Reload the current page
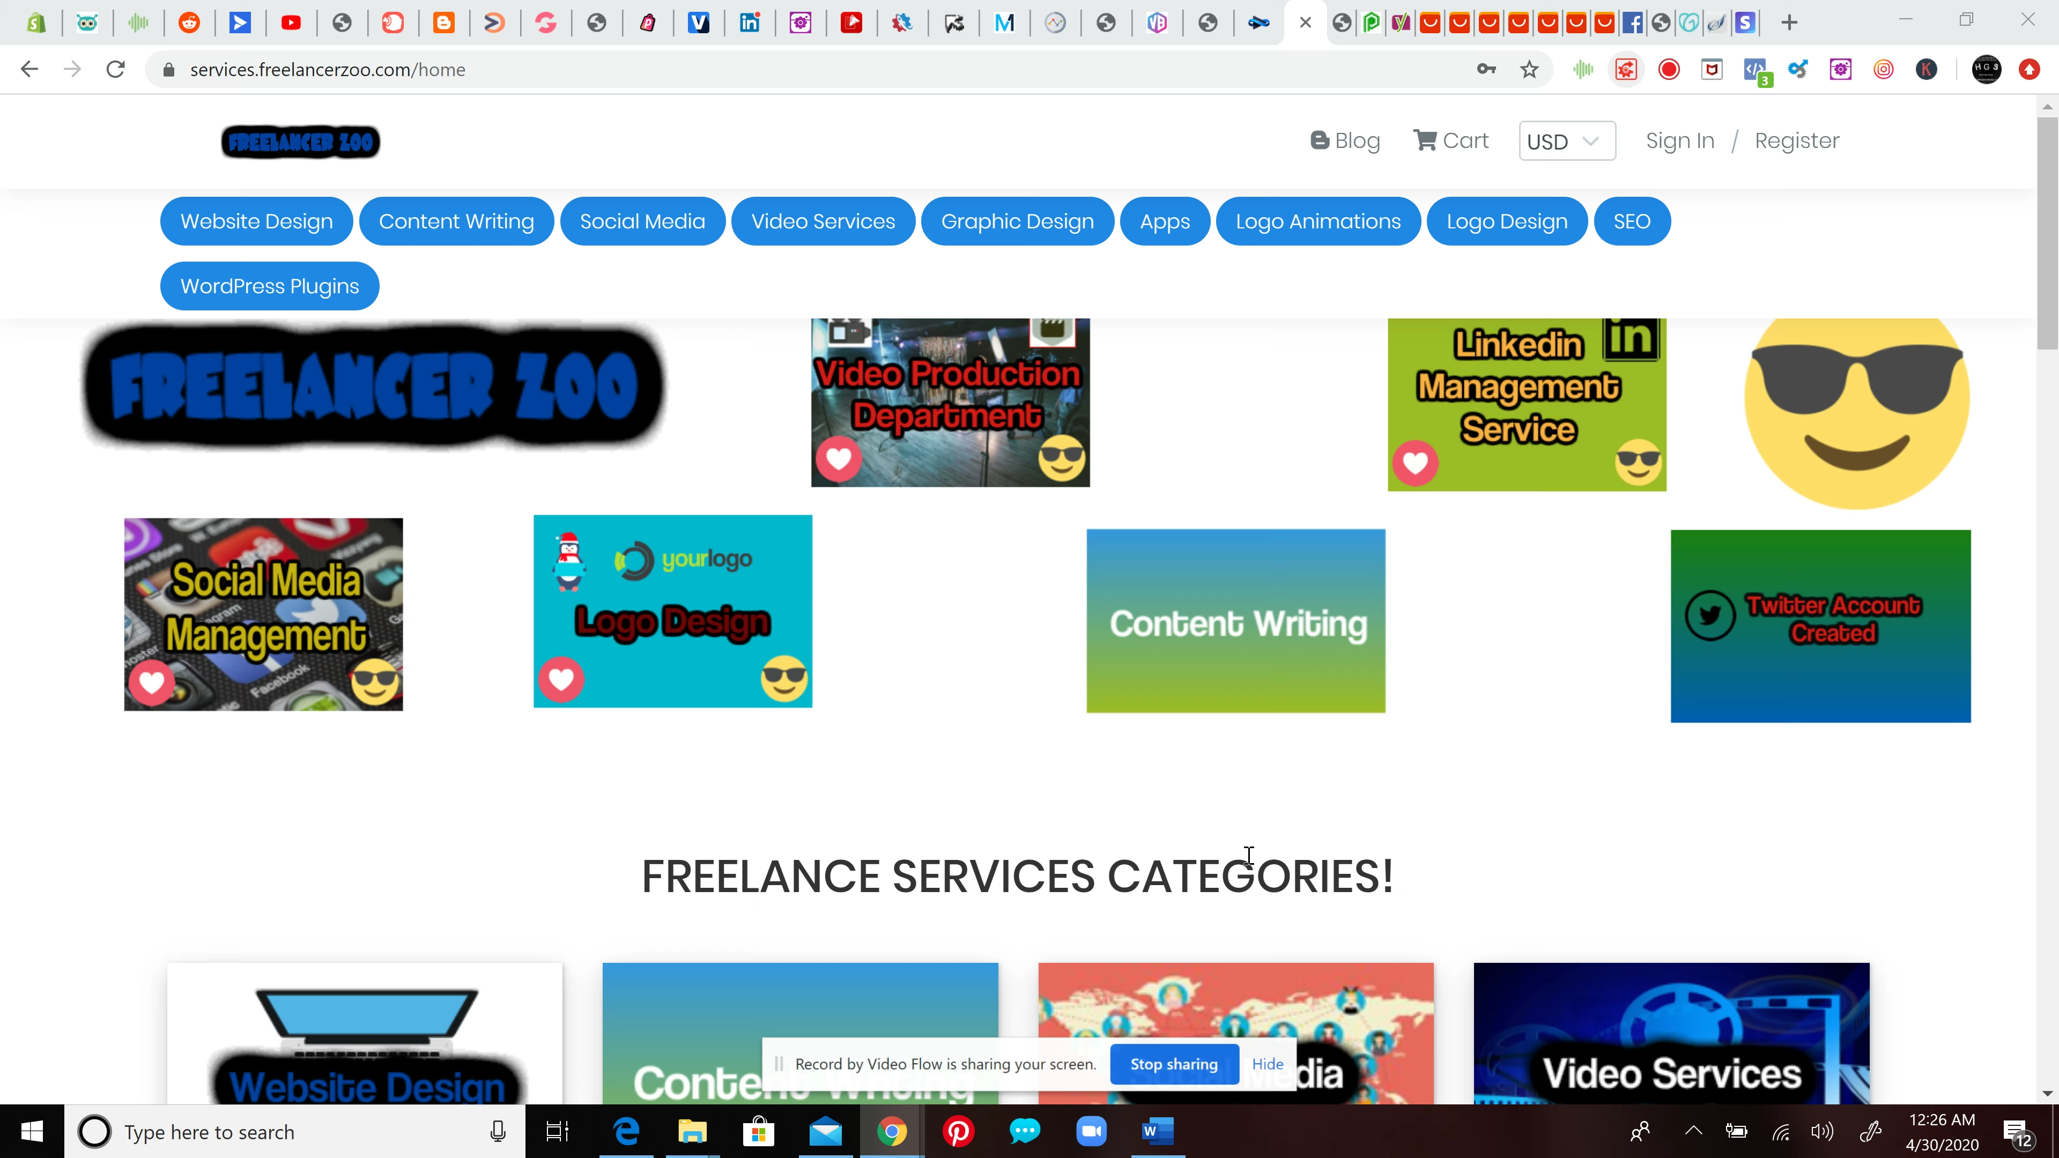The image size is (2059, 1158). click(x=116, y=70)
